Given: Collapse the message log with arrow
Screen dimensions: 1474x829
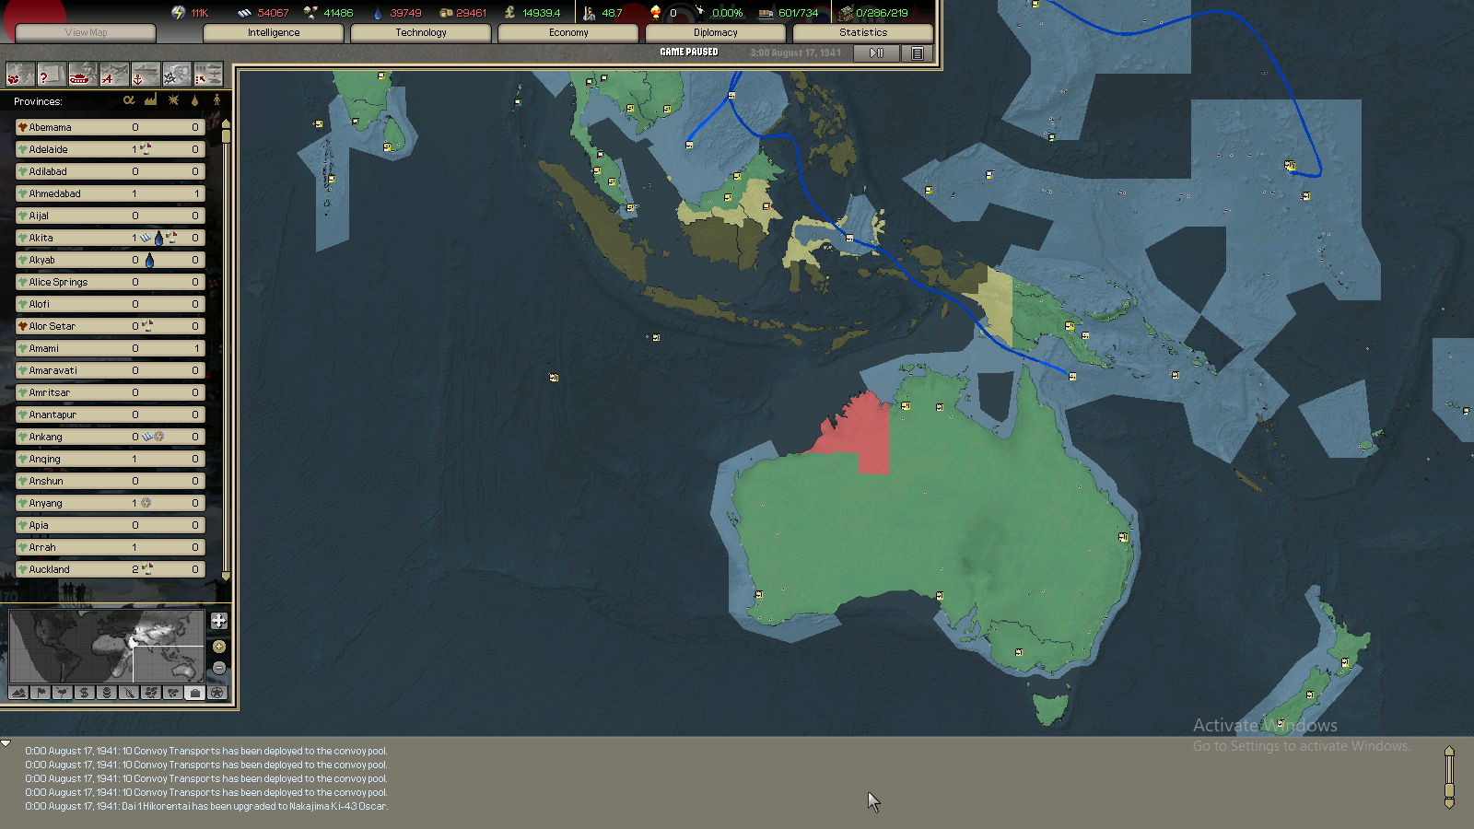Looking at the screenshot, I should click(x=6, y=743).
